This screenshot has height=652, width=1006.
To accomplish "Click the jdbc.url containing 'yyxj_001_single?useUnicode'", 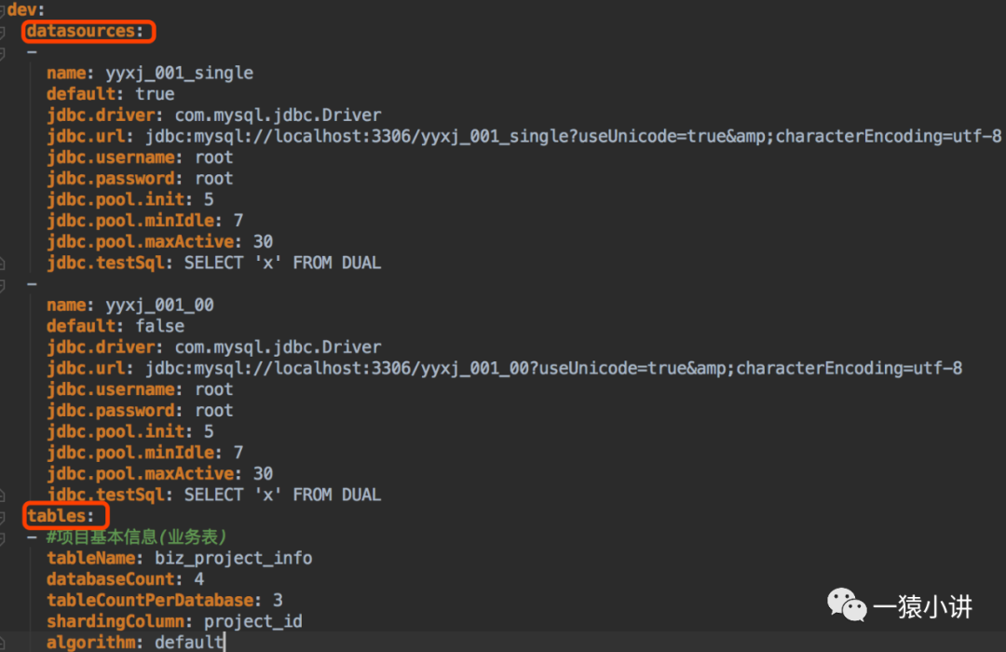I will point(523,137).
